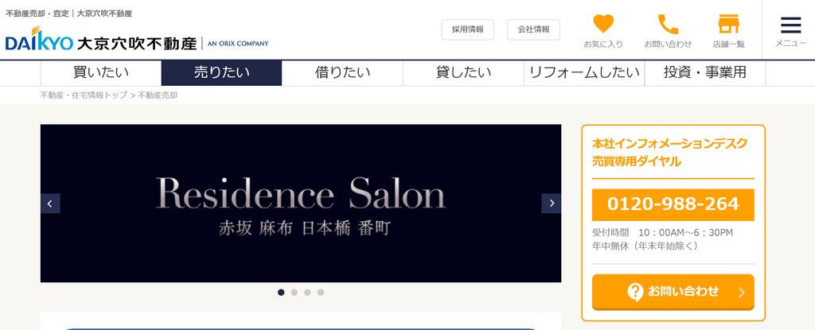Open the store list shop icon
Viewport: 815px width, 330px height.
pyautogui.click(x=728, y=24)
